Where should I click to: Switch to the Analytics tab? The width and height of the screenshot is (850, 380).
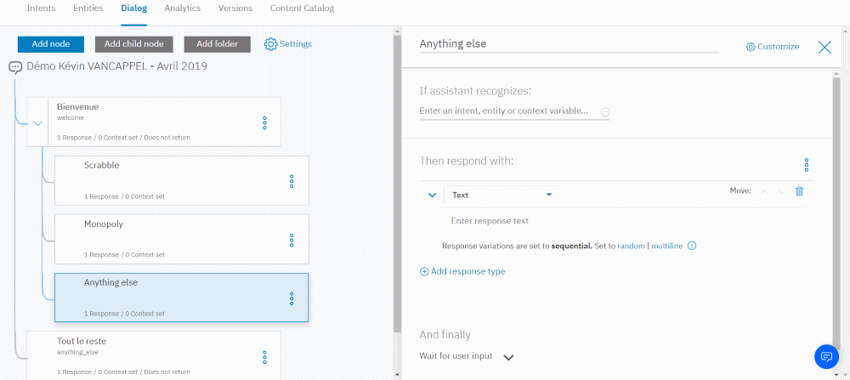pyautogui.click(x=182, y=9)
